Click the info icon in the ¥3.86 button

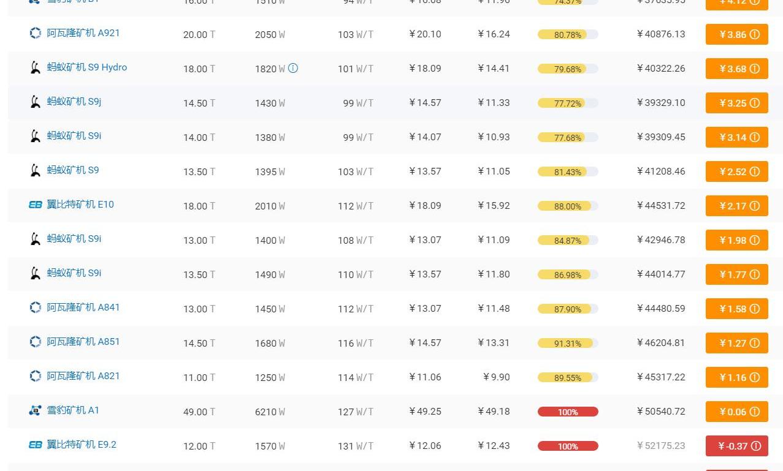pyautogui.click(x=755, y=35)
